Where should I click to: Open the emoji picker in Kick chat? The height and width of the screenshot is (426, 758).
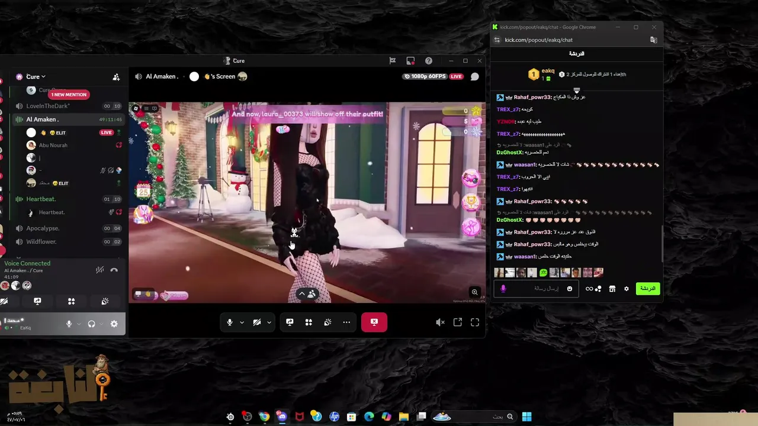pos(570,289)
